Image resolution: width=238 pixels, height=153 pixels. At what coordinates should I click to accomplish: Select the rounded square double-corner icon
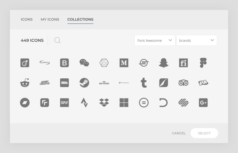click(x=44, y=102)
